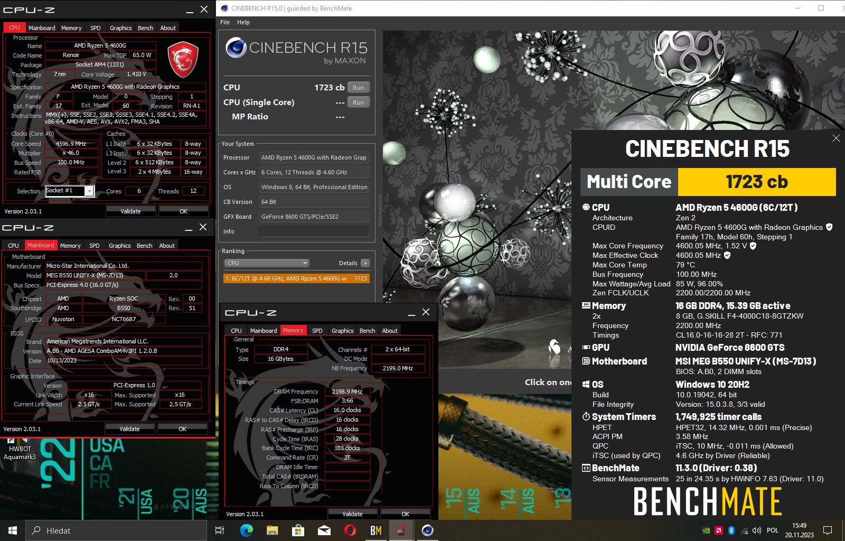Click the Memory module icon in BenchMate panel
Viewport: 845px width, 541px height.
(586, 305)
